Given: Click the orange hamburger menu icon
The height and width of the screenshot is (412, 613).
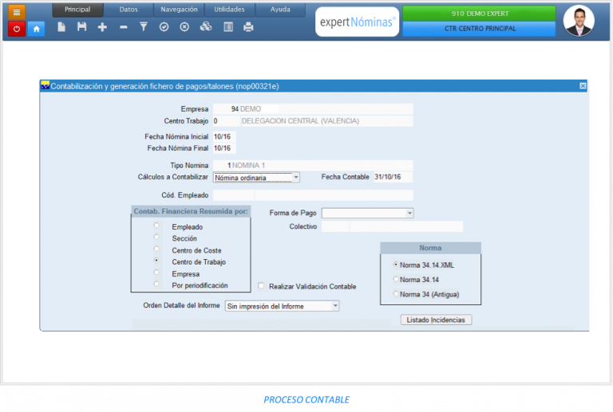Looking at the screenshot, I should 18,11.
